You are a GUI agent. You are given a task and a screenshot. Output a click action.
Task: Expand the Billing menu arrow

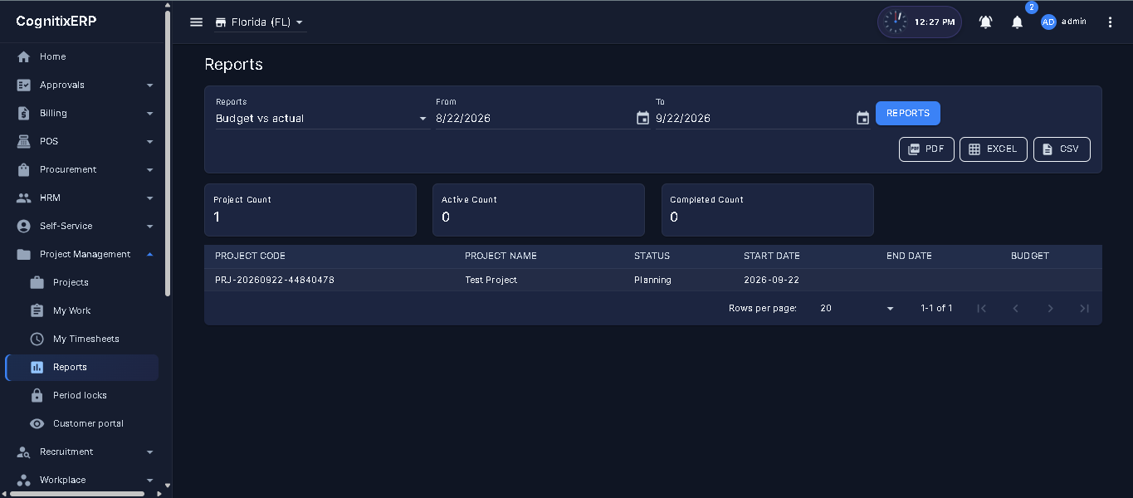(149, 113)
